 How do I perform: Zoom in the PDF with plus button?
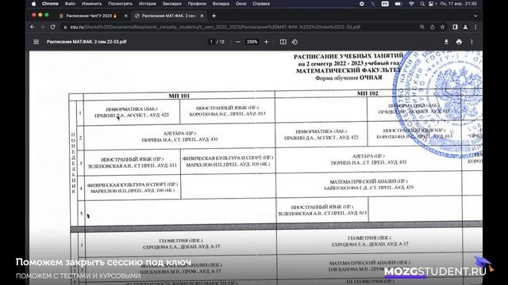(267, 42)
